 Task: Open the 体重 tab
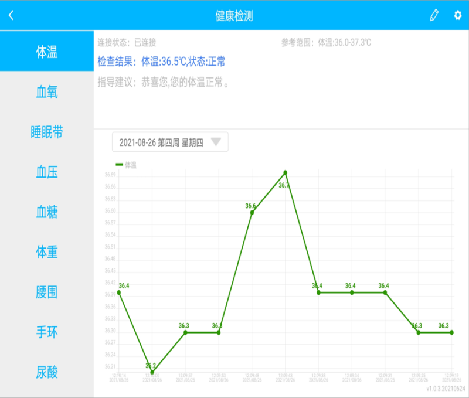(47, 252)
